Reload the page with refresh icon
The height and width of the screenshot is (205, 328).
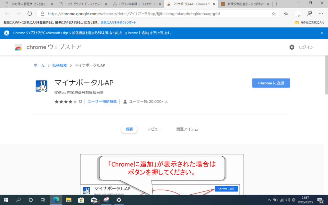tap(30, 13)
